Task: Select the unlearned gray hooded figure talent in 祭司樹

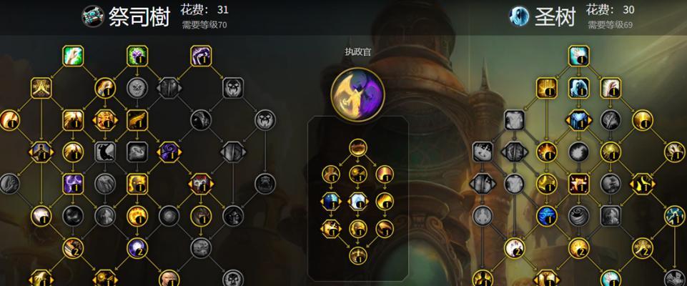Action: [201, 120]
